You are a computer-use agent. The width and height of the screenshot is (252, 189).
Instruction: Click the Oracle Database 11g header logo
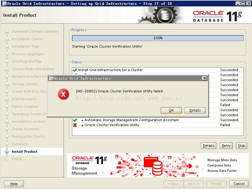(x=217, y=16)
